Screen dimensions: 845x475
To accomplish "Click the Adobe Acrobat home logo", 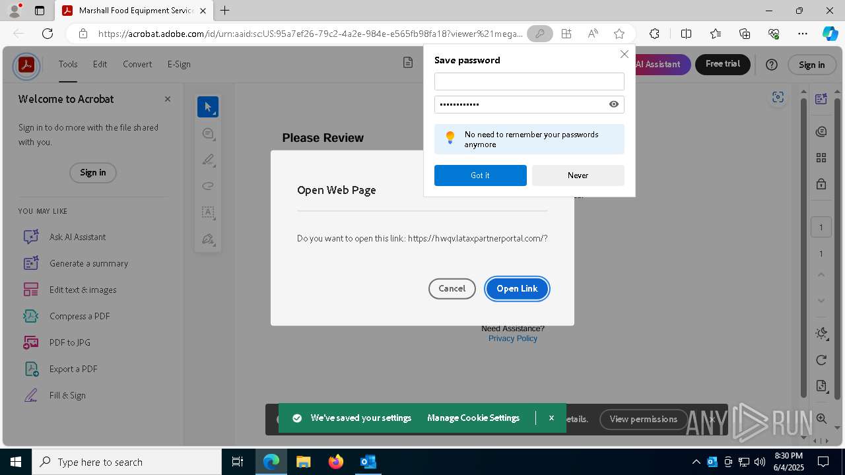I will tap(26, 65).
